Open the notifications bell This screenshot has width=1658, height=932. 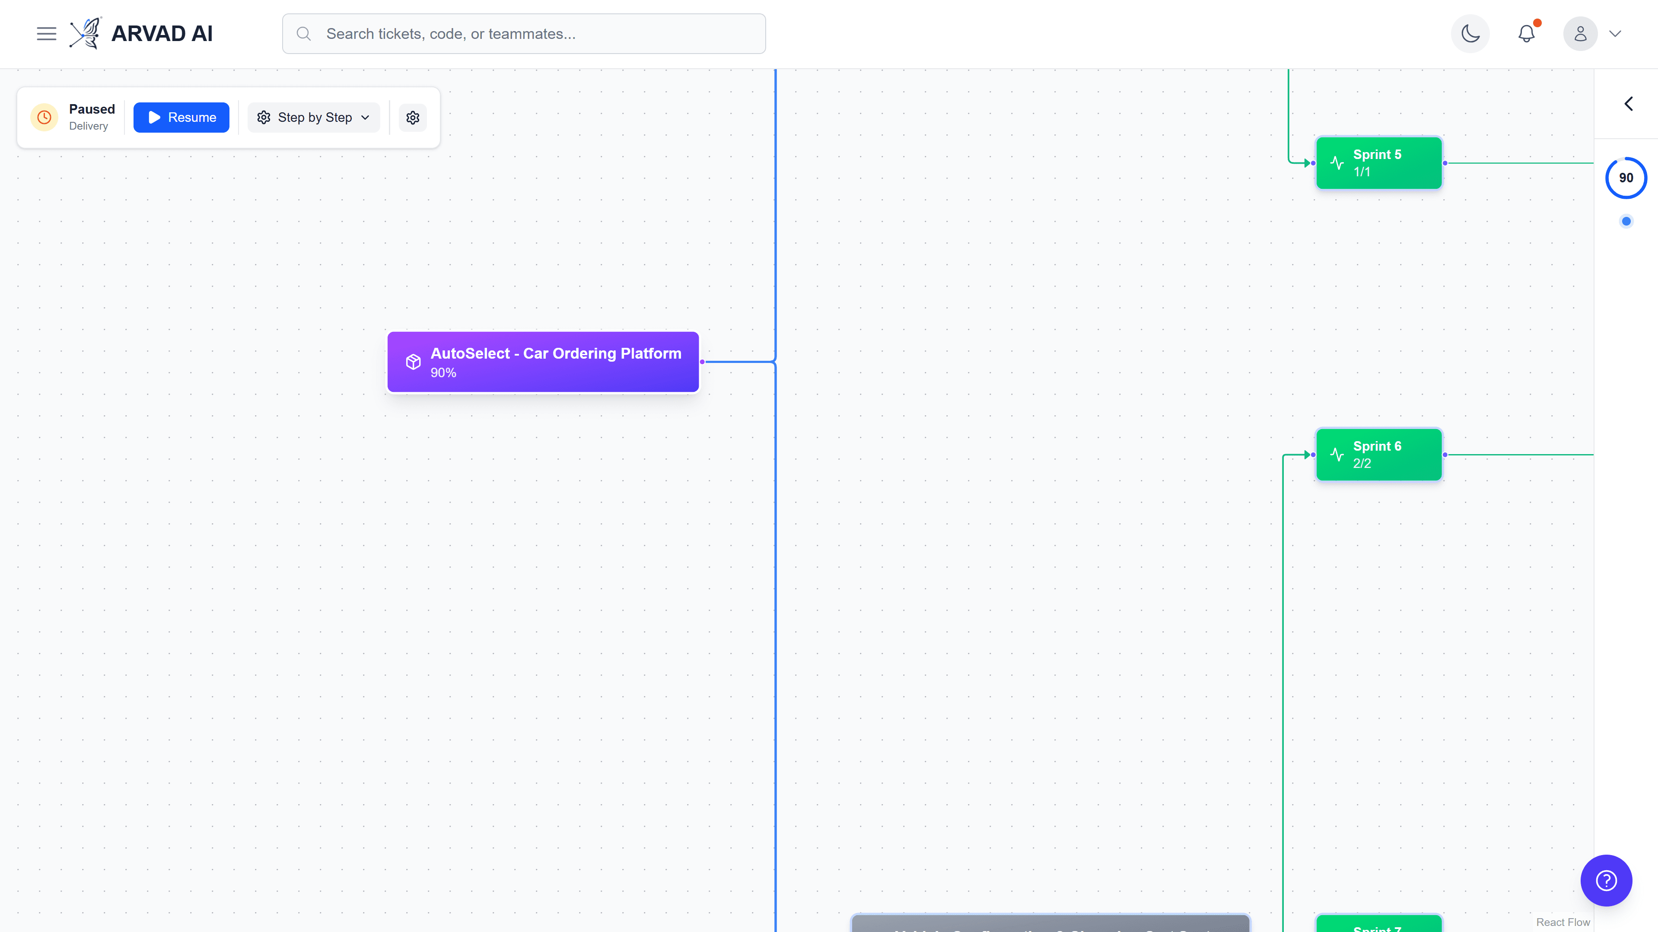[x=1526, y=33]
